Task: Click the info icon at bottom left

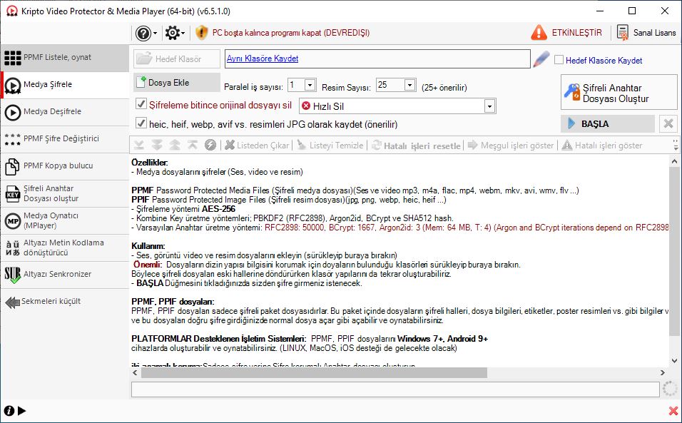Action: click(9, 410)
